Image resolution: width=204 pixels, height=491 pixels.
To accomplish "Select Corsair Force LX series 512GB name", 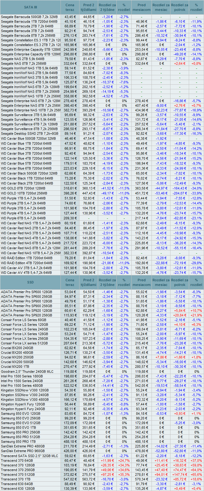I will [24, 343].
